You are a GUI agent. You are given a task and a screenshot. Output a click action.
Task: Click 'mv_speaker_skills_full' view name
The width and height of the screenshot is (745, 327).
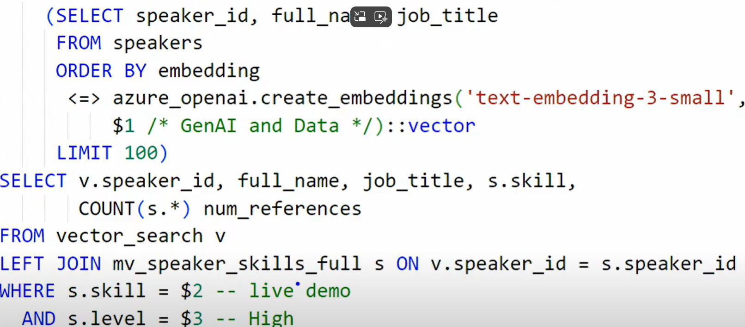pos(237,264)
